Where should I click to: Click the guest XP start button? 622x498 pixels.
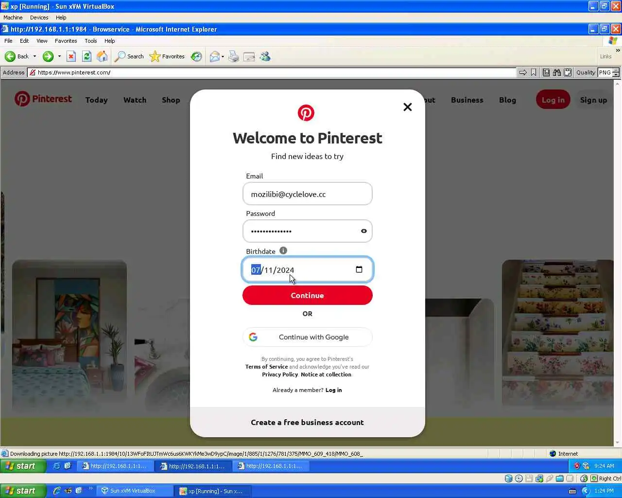pos(23,466)
